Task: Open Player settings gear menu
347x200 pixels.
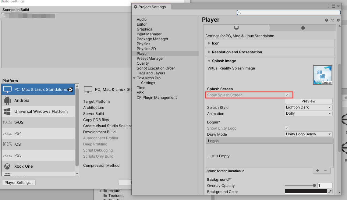Action: pos(338,20)
